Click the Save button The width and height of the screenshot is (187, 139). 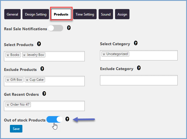[x=16, y=129]
